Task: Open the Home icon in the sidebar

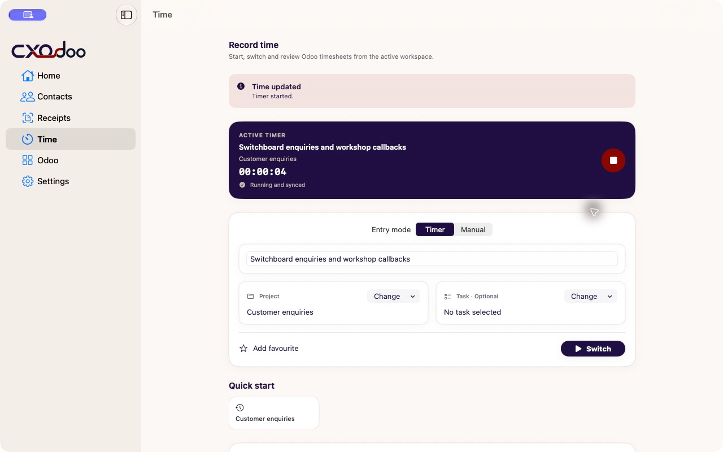Action: [x=28, y=76]
